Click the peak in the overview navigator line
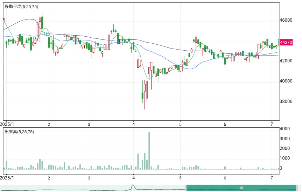This screenshot has width=302, height=192. tap(132, 185)
